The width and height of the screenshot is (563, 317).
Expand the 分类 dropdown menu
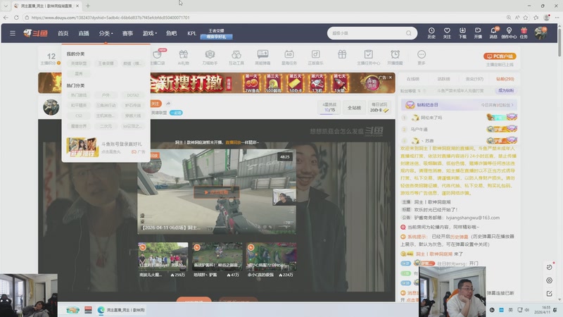pyautogui.click(x=106, y=33)
